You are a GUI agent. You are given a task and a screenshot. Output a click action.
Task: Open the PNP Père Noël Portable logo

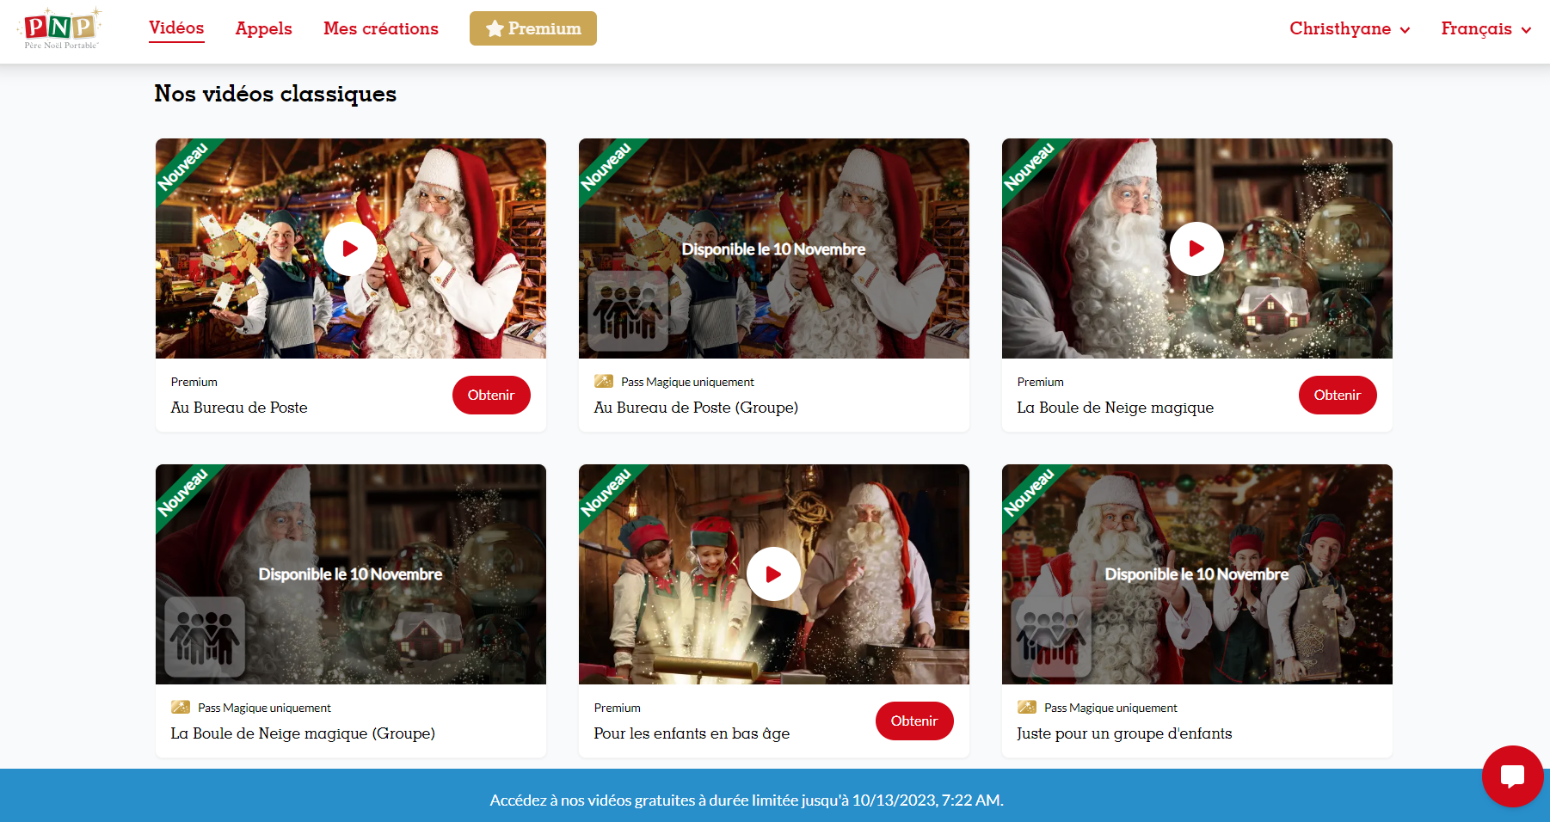click(x=59, y=28)
